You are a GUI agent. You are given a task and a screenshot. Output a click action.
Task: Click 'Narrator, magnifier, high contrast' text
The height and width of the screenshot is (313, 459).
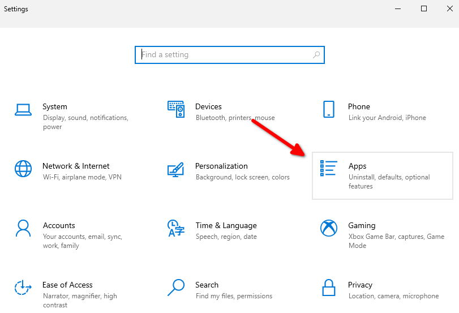[80, 301]
